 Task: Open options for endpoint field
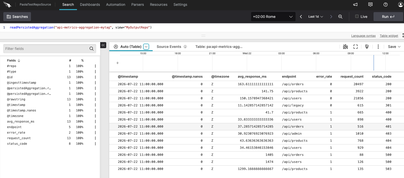[95, 127]
